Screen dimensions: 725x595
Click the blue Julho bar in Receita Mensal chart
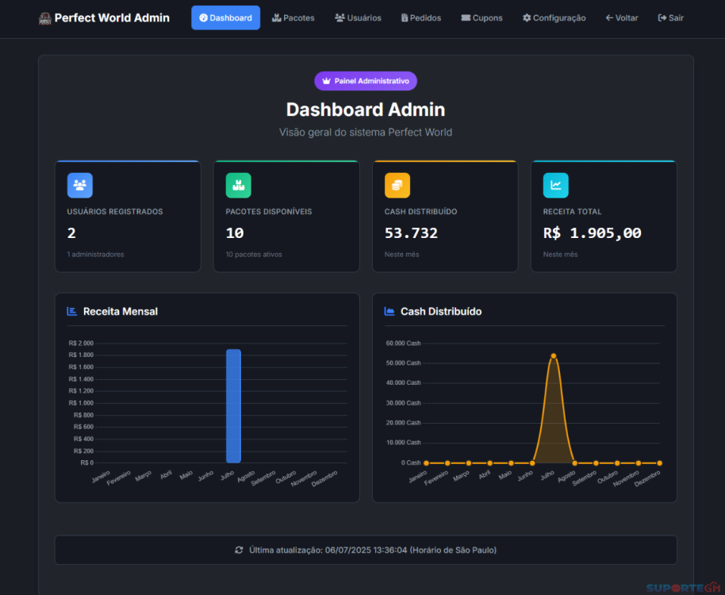[x=233, y=405]
